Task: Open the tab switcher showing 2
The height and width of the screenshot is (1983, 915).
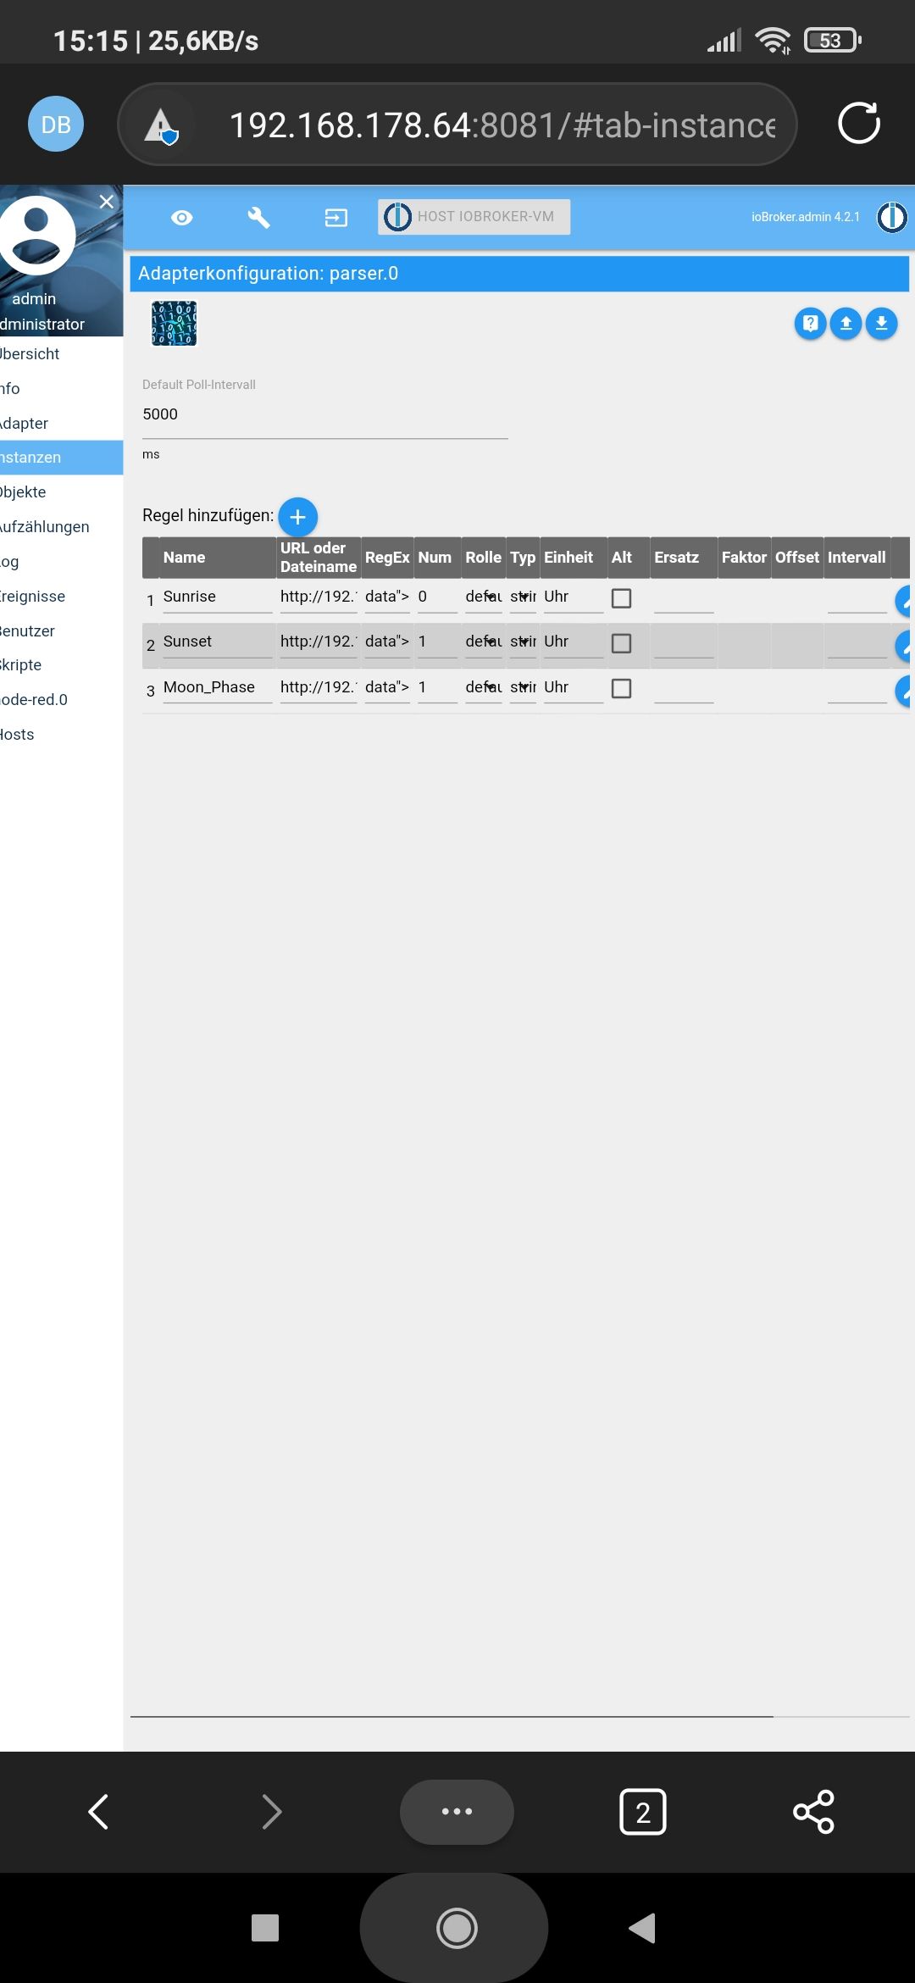Action: [x=643, y=1812]
